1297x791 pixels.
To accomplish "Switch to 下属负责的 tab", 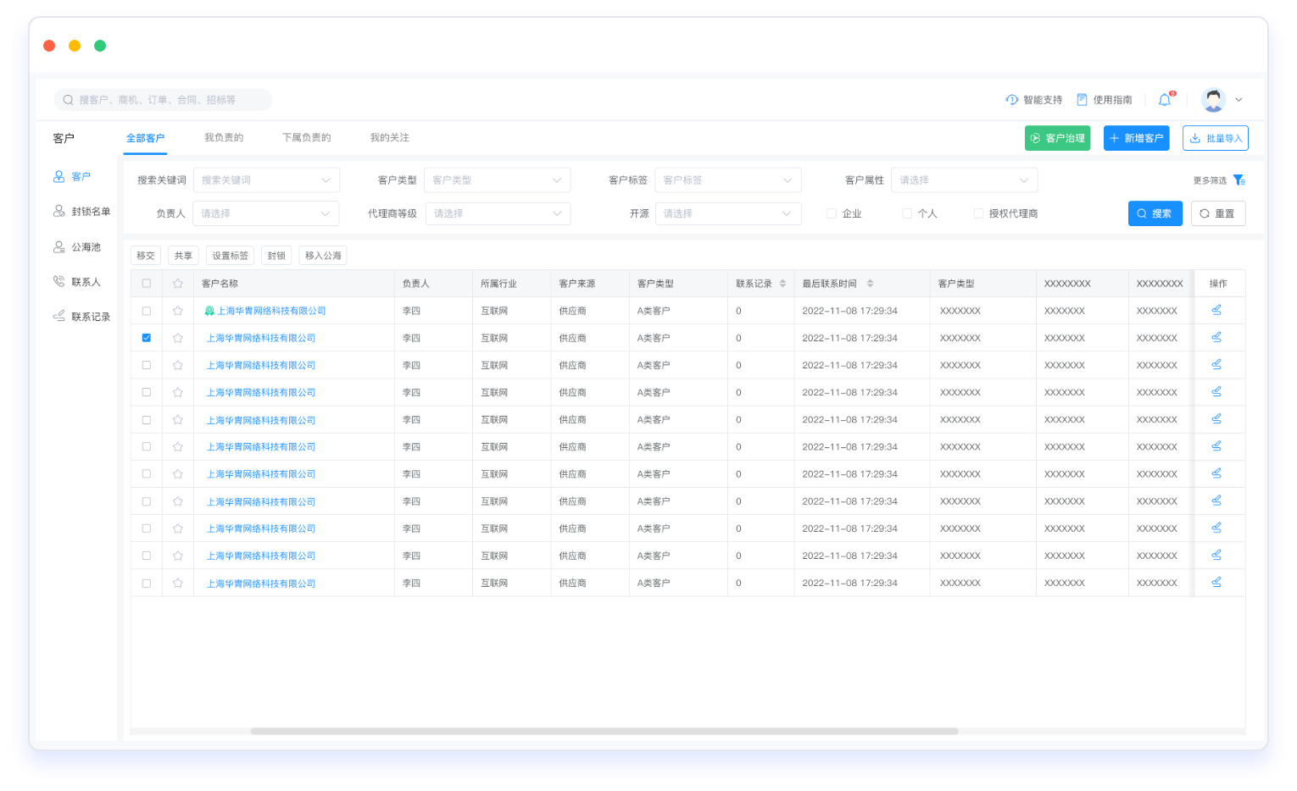I will click(x=307, y=137).
